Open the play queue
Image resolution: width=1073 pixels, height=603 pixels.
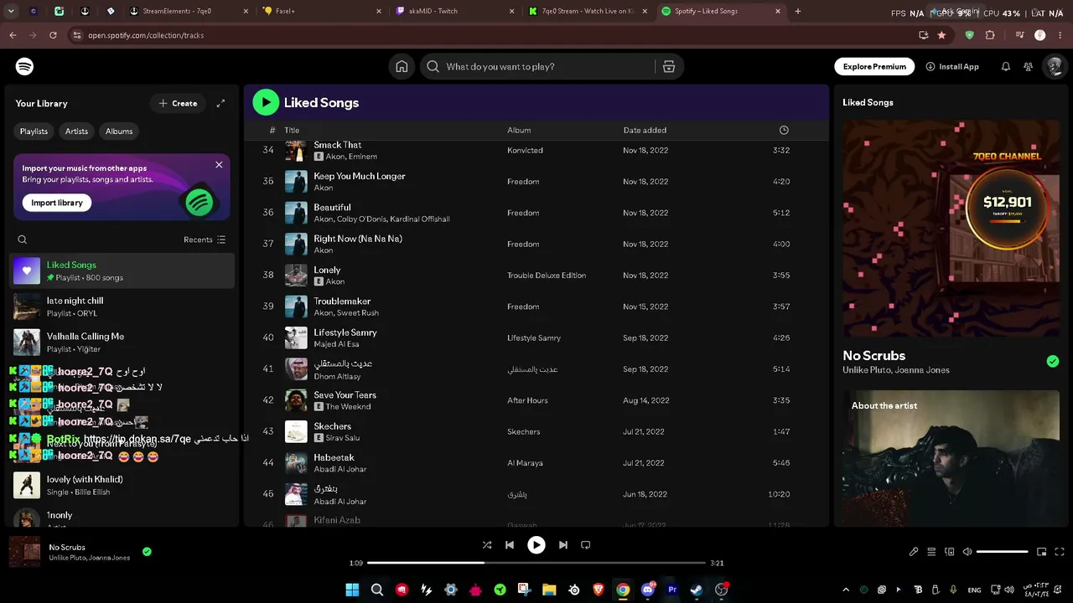931,552
